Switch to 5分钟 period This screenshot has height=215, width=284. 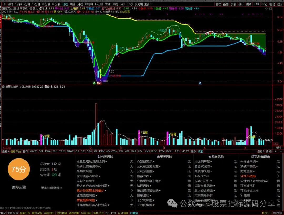[x=27, y=4]
